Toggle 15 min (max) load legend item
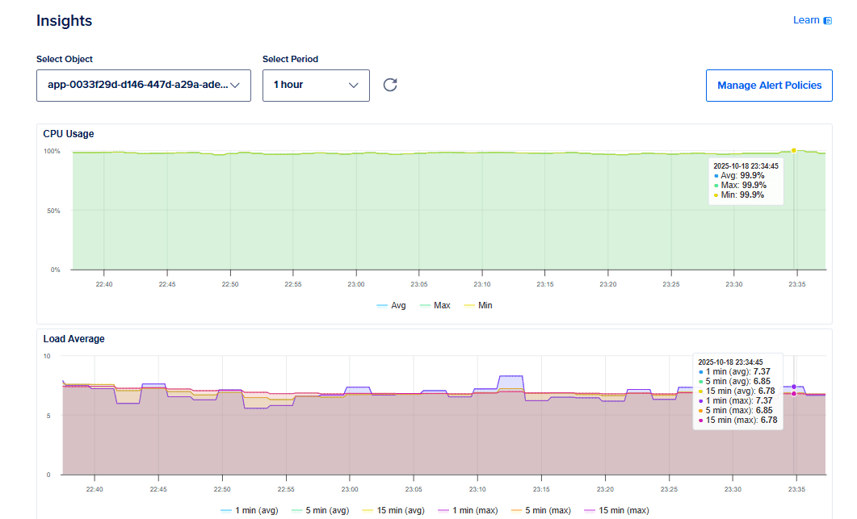Screen dimensions: 857x519 click(x=616, y=510)
